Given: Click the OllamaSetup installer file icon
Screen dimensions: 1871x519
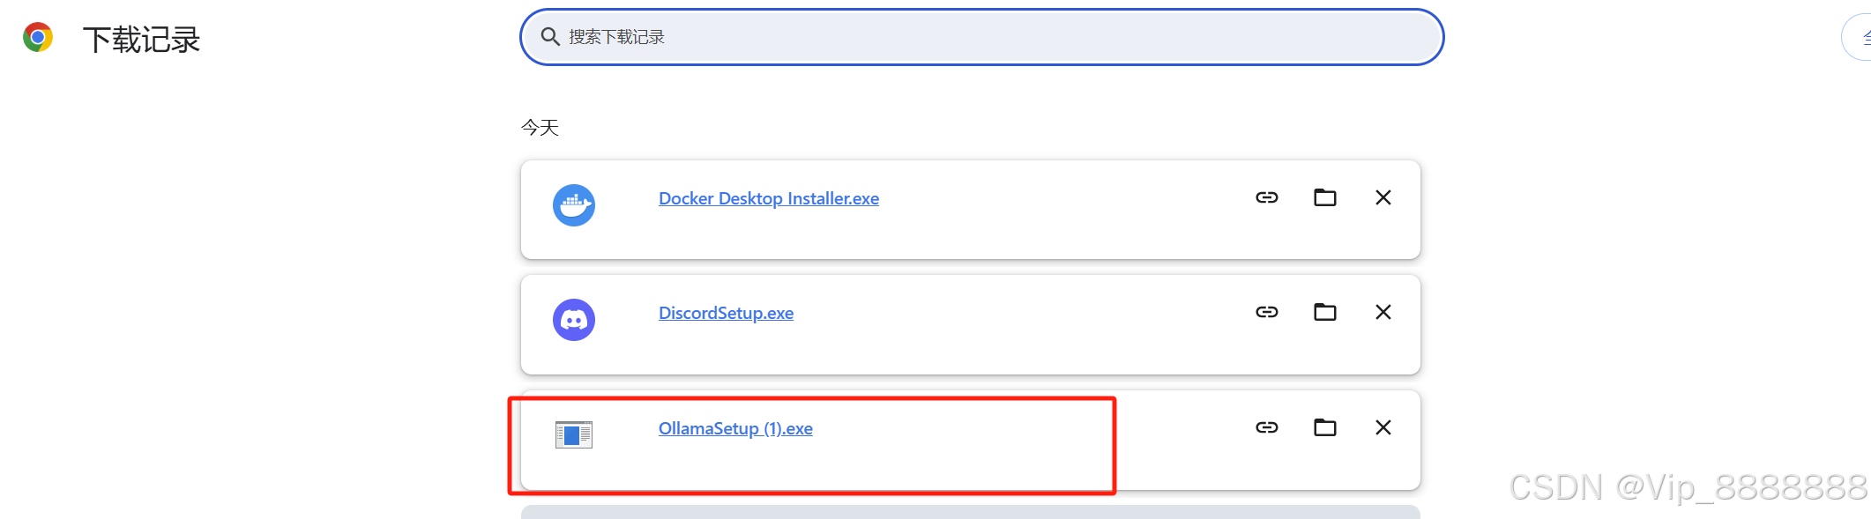Looking at the screenshot, I should click(x=574, y=434).
